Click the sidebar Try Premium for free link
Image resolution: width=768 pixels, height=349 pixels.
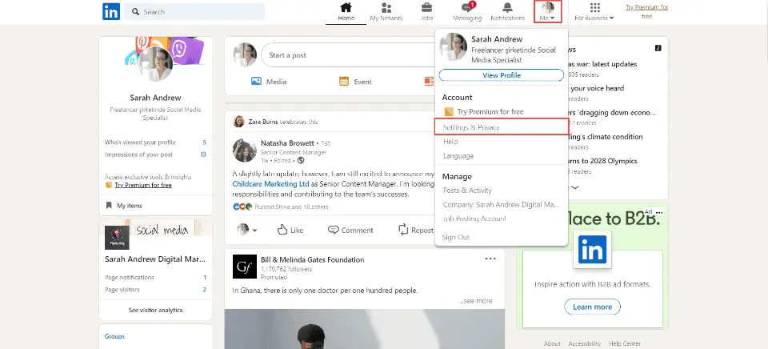[x=143, y=185]
